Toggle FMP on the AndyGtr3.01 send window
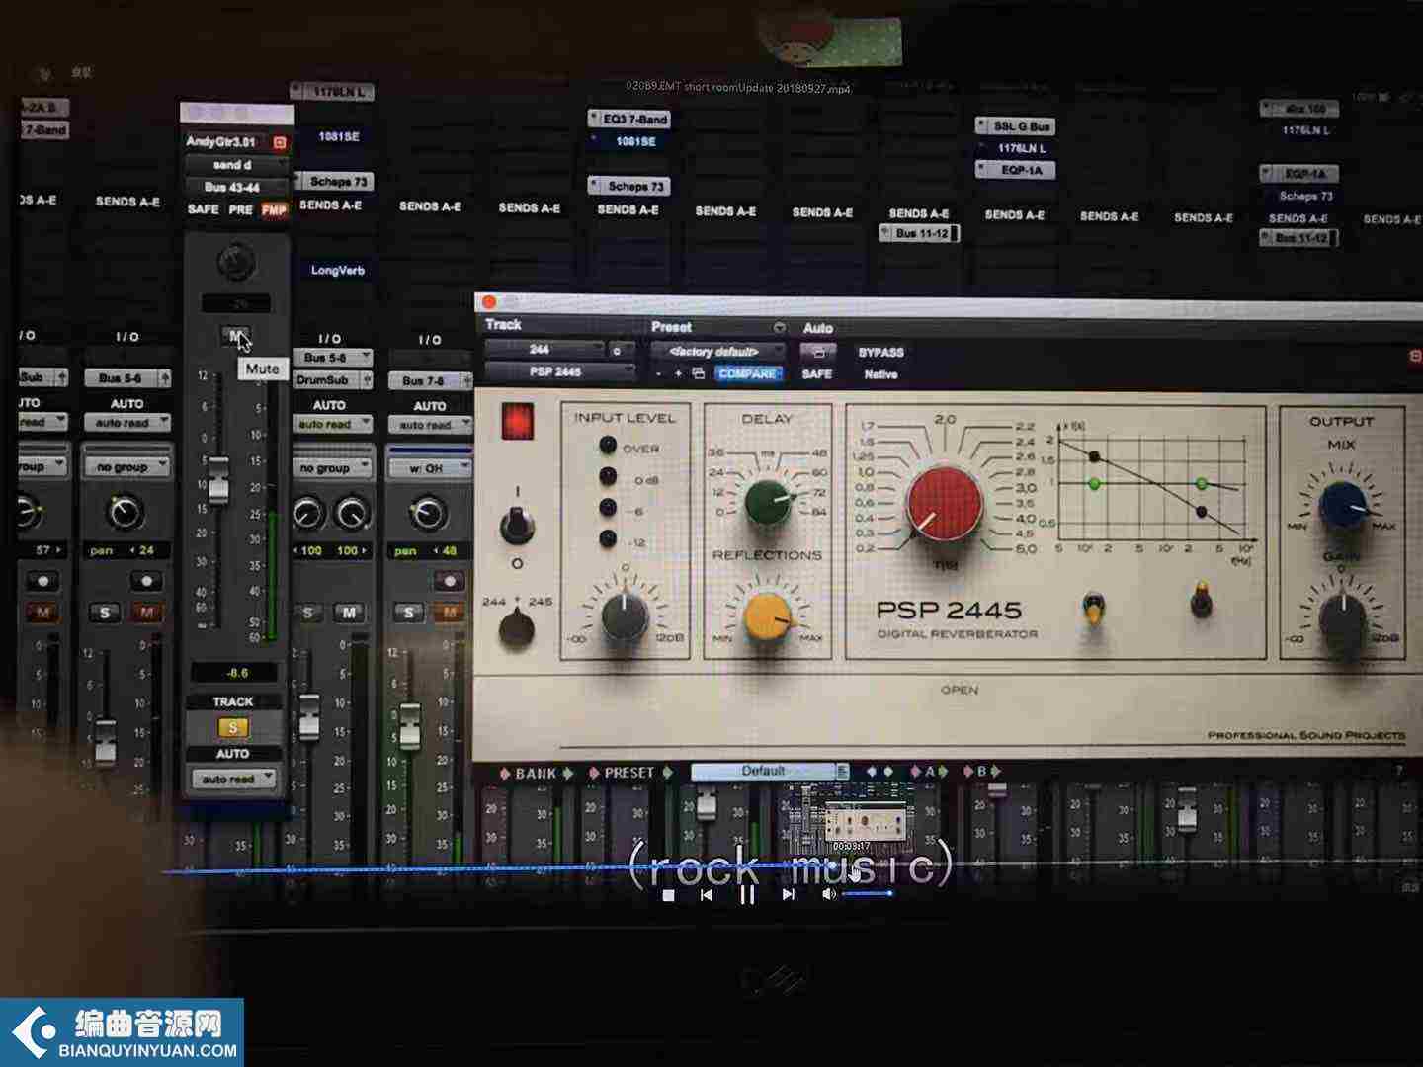This screenshot has height=1067, width=1423. (x=274, y=210)
